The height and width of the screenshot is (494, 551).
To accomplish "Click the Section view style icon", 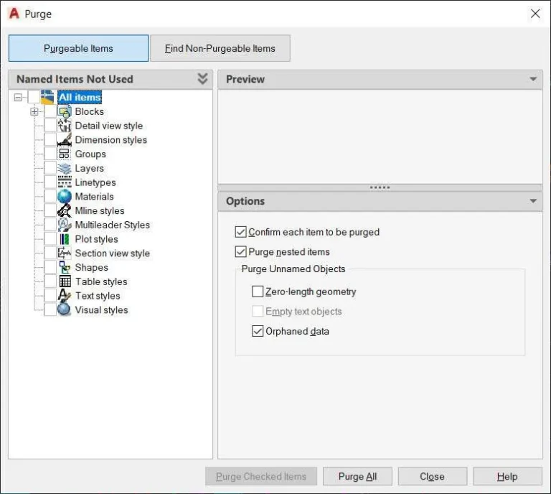I will coord(65,253).
